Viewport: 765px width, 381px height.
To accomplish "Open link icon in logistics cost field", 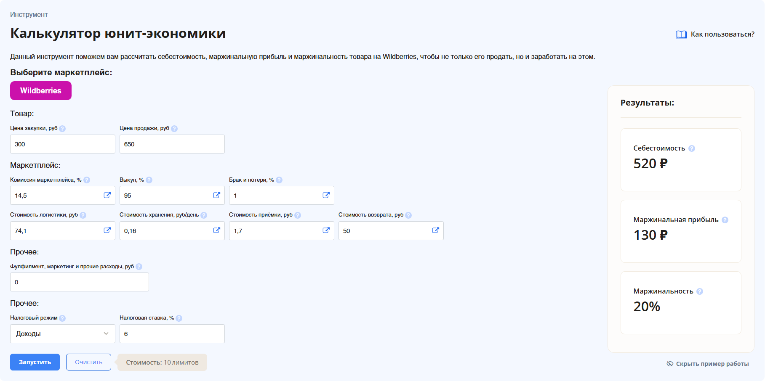I will point(107,230).
